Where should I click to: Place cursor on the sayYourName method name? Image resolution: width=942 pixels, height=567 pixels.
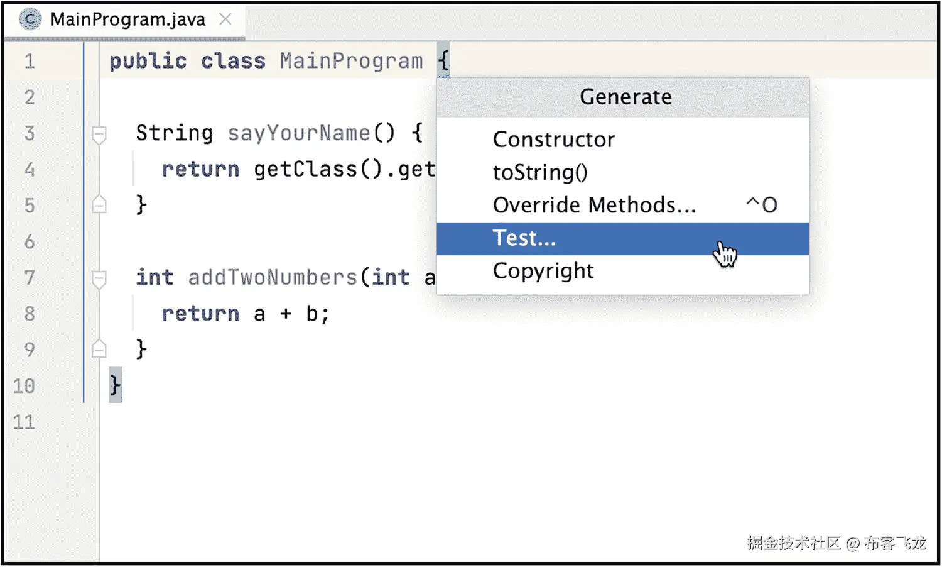pyautogui.click(x=299, y=133)
